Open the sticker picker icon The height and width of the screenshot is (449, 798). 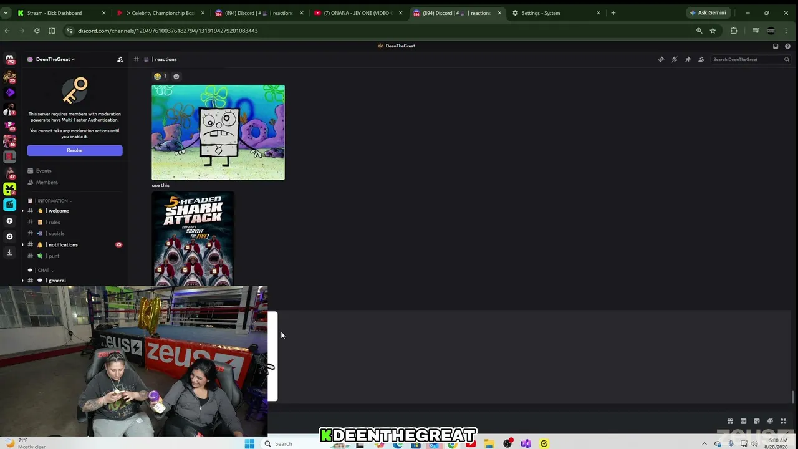point(757,422)
